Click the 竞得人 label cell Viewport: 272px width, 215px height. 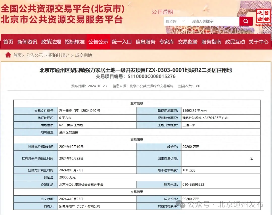(36, 206)
